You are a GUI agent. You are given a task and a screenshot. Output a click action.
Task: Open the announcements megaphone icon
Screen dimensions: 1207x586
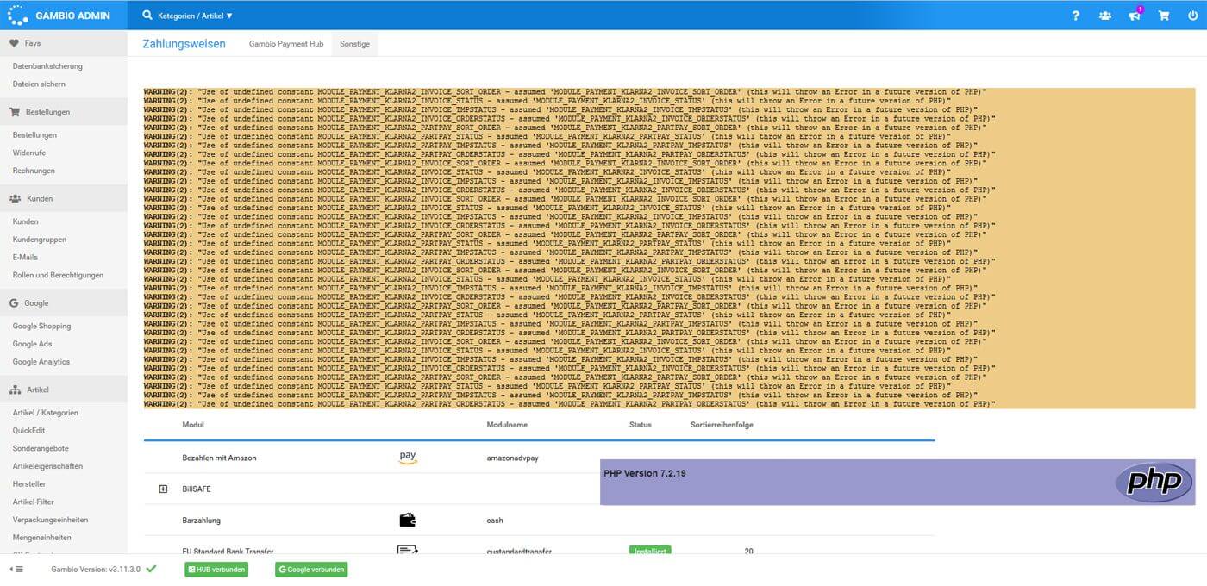1135,16
